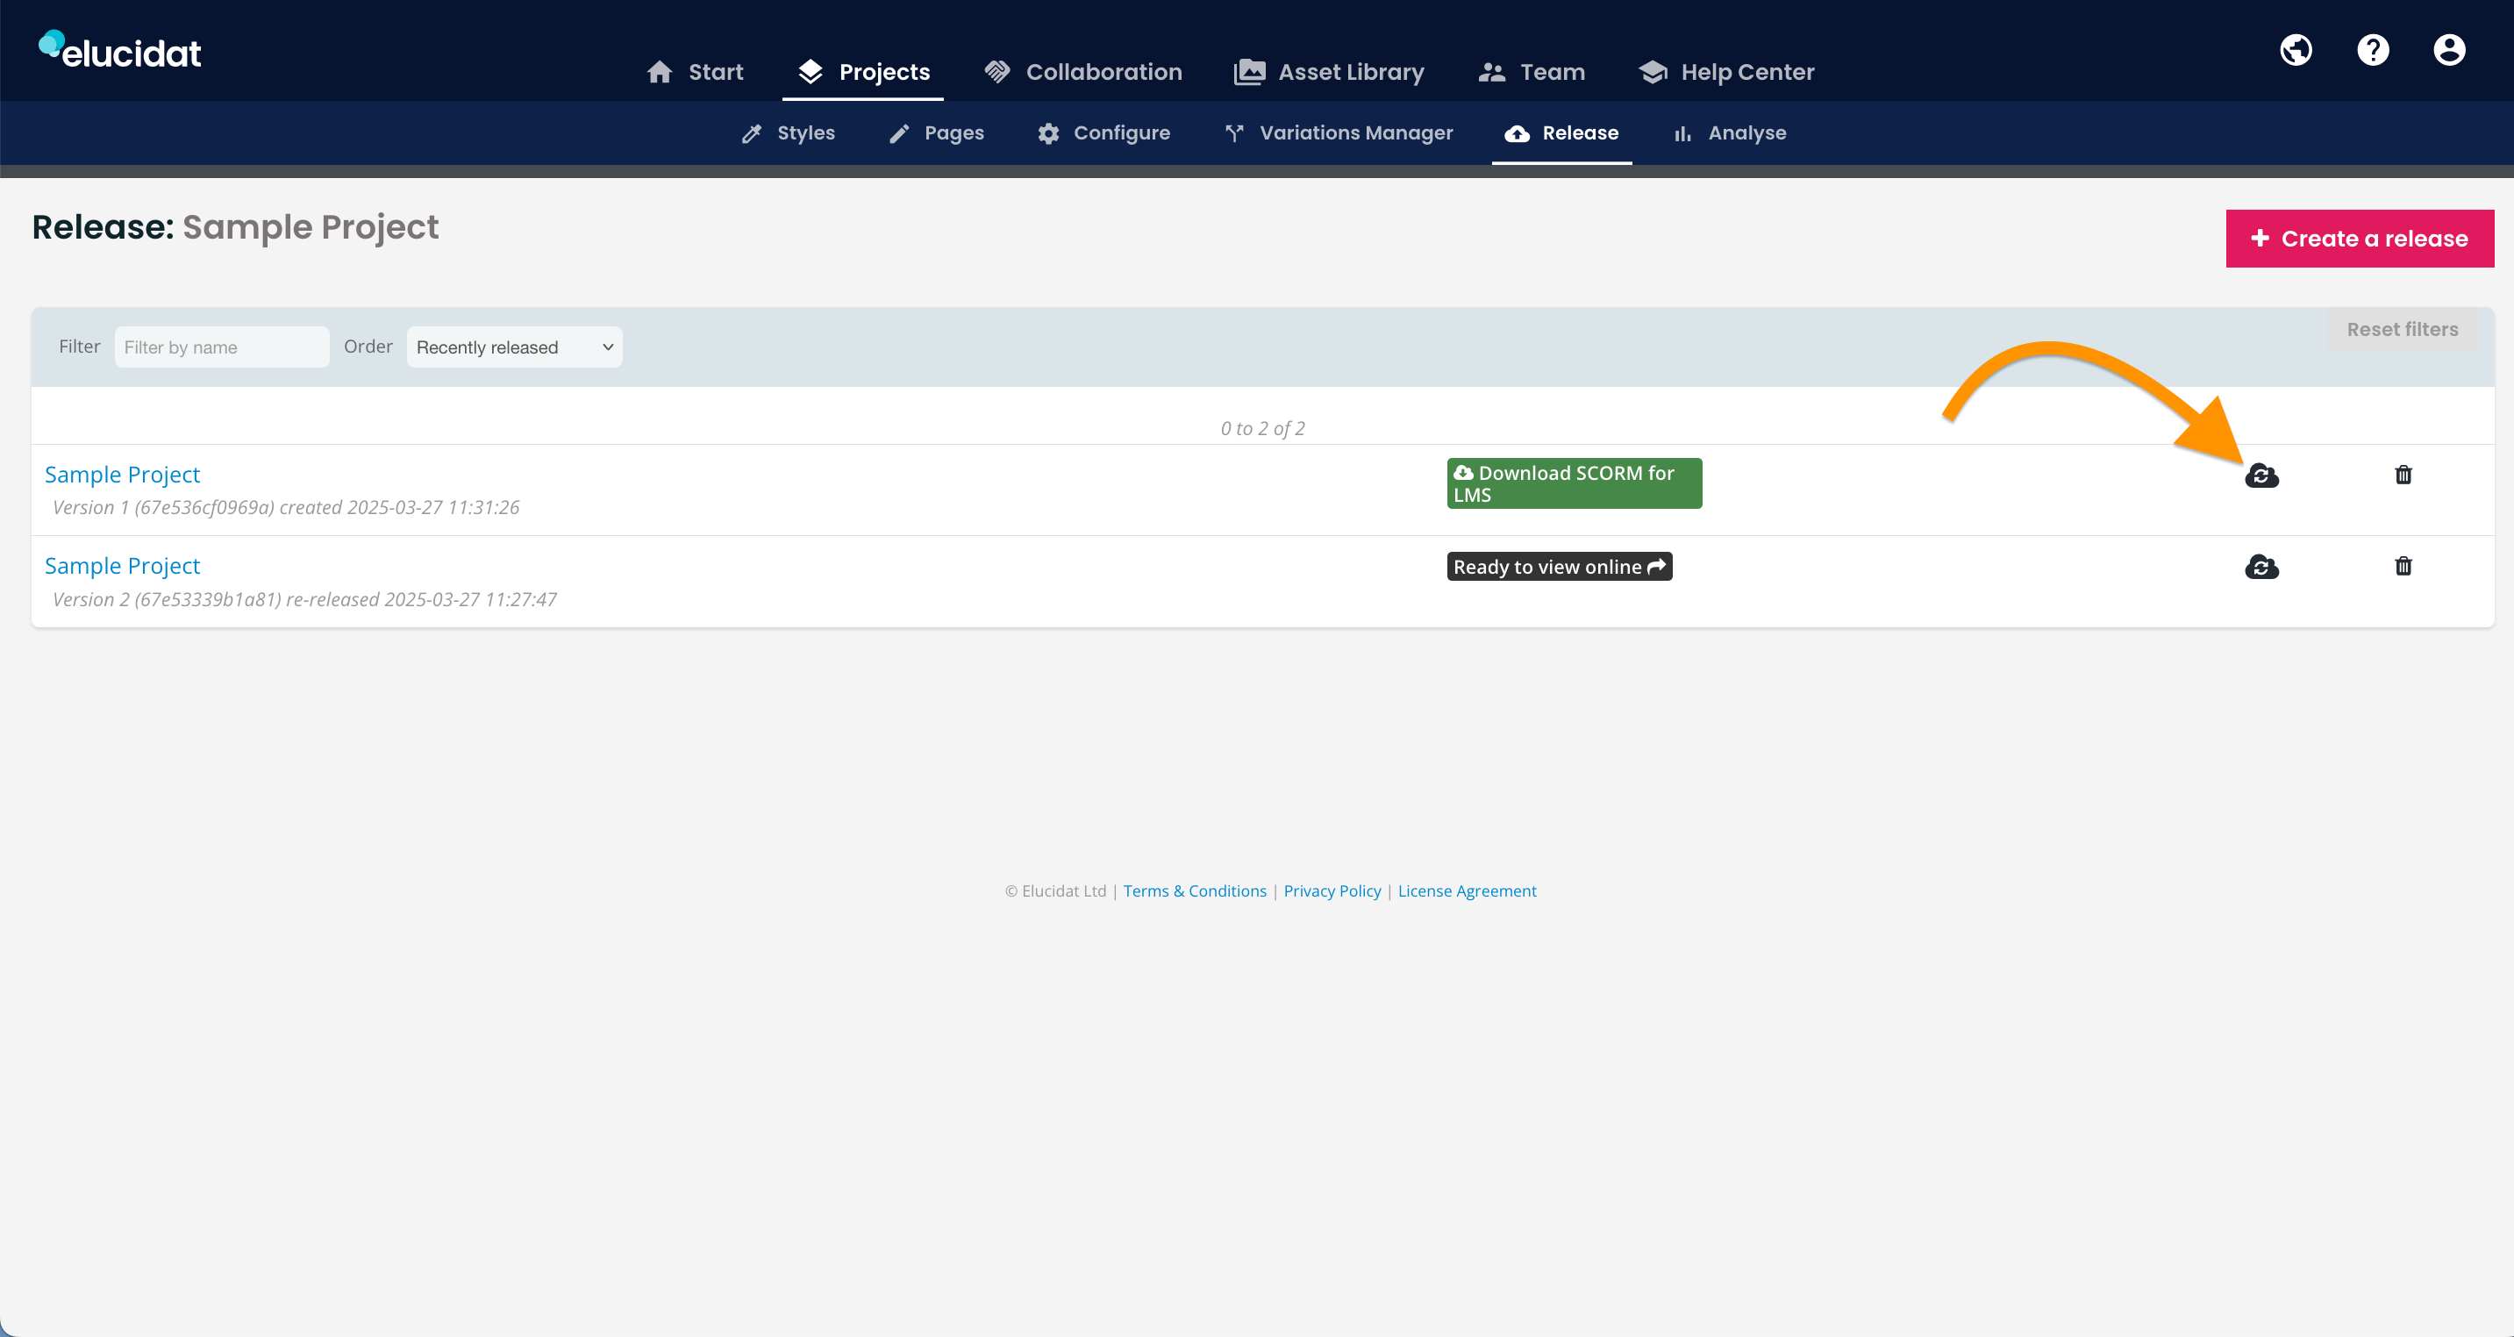Viewport: 2514px width, 1337px height.
Task: Click Ready to view online button
Action: (1559, 566)
